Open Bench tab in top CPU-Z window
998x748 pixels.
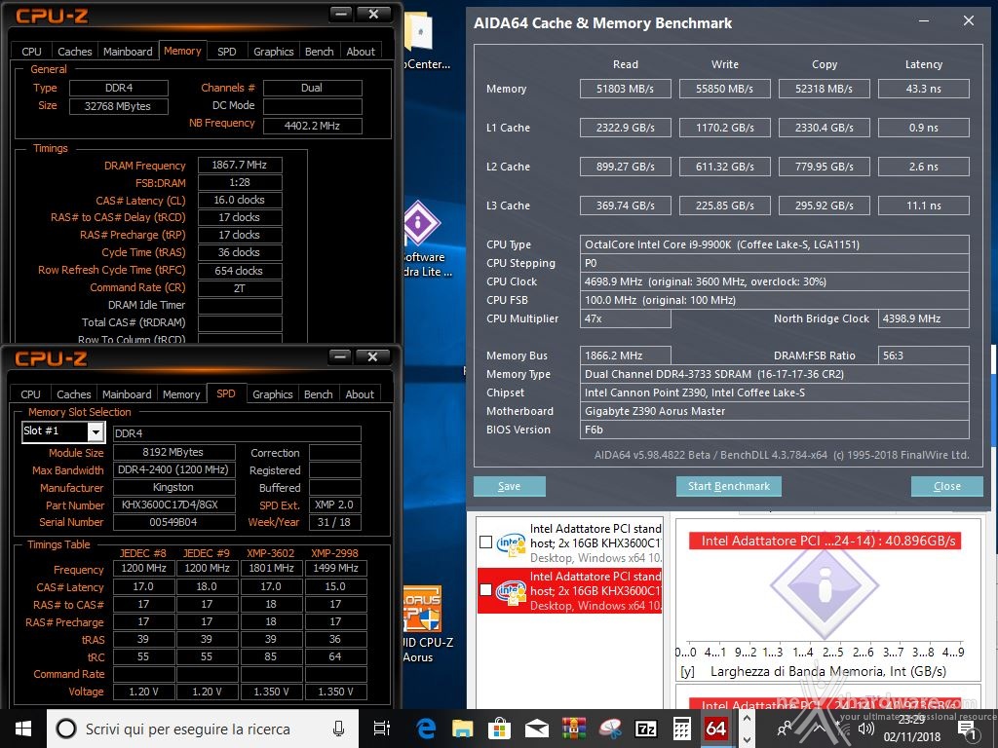(x=319, y=52)
